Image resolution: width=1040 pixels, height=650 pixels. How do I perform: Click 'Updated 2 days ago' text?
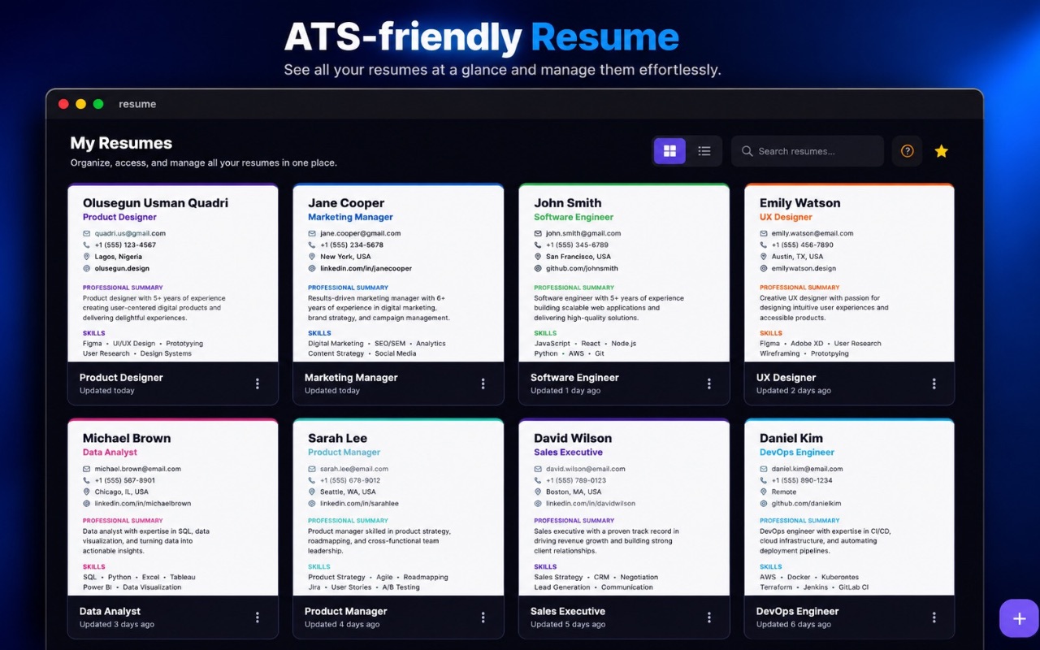(x=794, y=391)
